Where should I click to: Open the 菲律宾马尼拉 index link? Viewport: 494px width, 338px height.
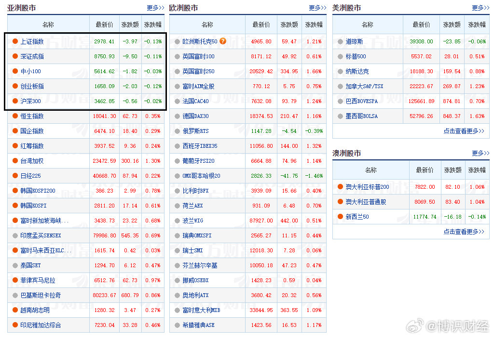38,280
